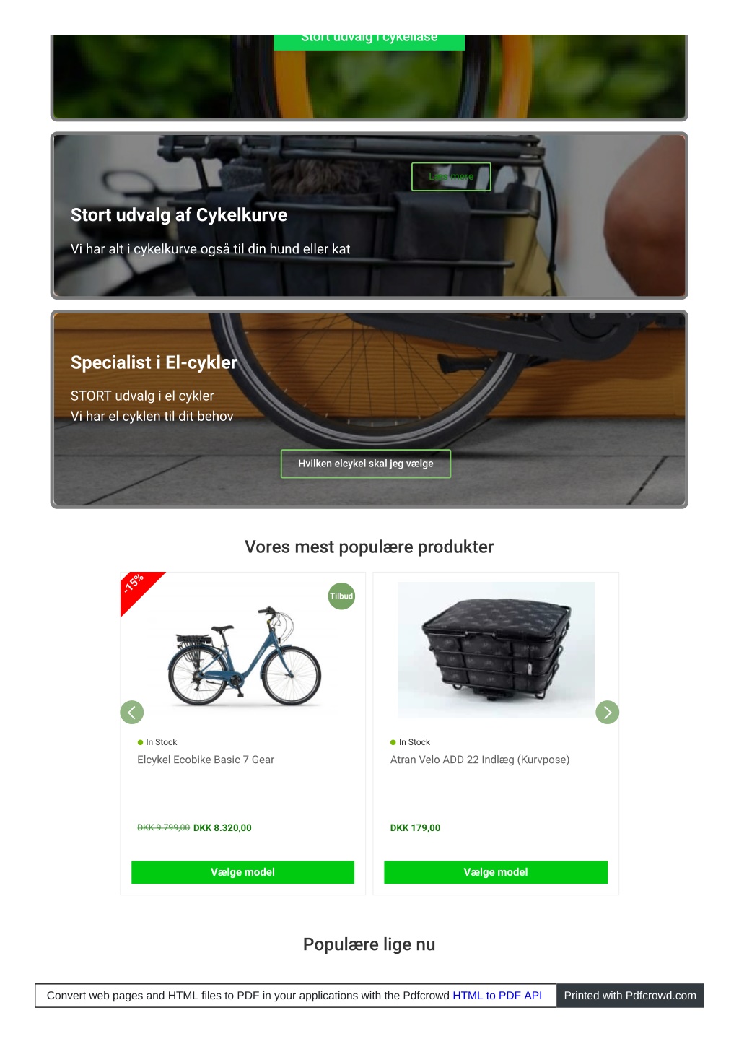Open Atran Velo ADD 22 Indlæg title
The height and width of the screenshot is (1044, 739).
480,760
